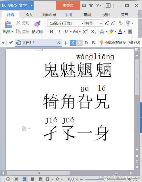This screenshot has width=142, height=182.
Task: Apply superscript formatting
Action: pos(85,32)
